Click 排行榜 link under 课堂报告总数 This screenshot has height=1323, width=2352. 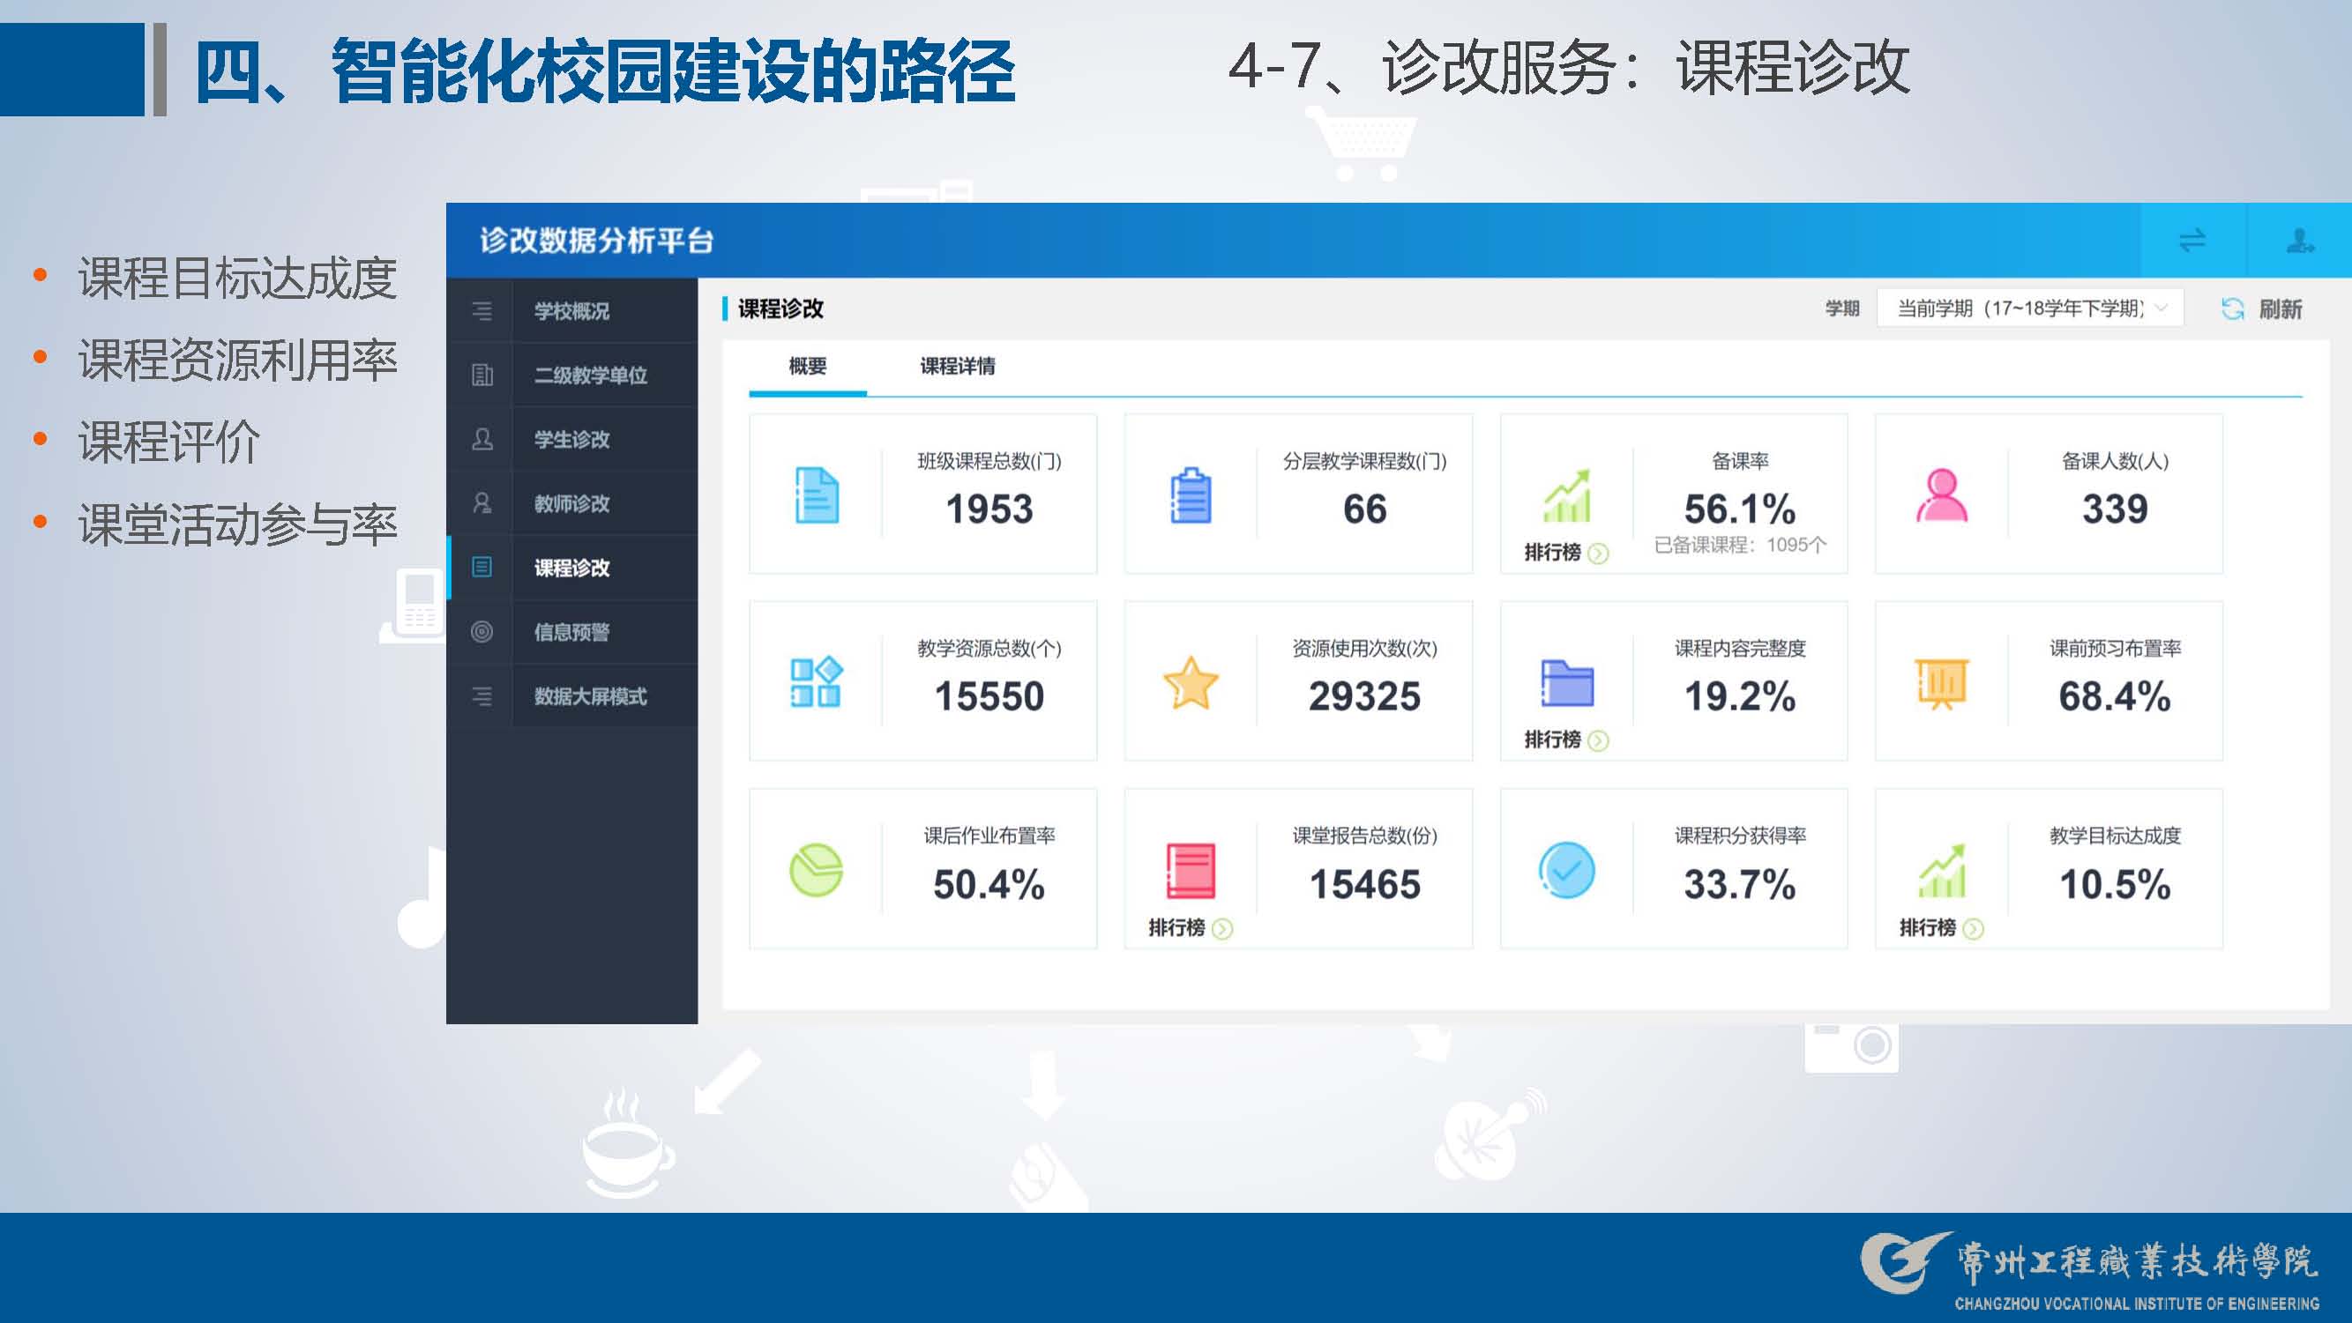1177,928
